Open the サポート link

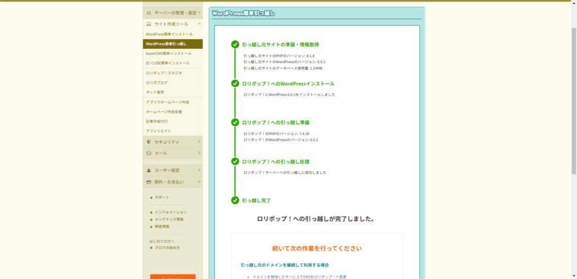(x=162, y=197)
